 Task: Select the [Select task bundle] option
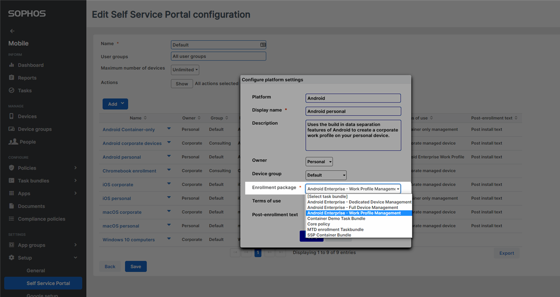(x=359, y=197)
